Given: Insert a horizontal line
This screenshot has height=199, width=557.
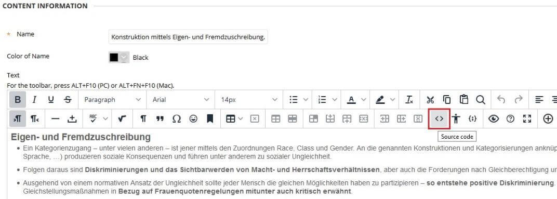Looking at the screenshot, I should click(56, 119).
